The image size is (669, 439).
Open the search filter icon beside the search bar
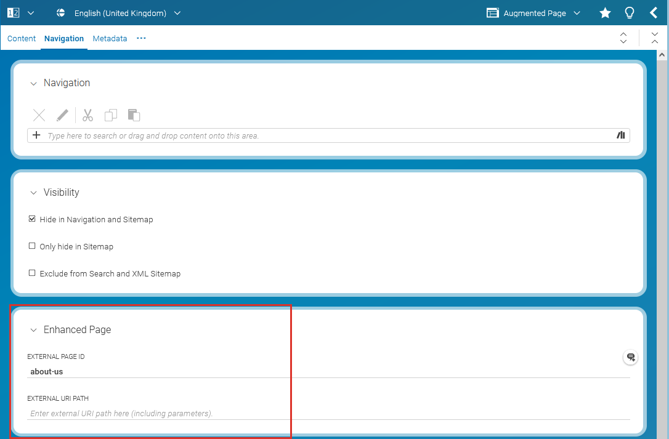coord(620,135)
